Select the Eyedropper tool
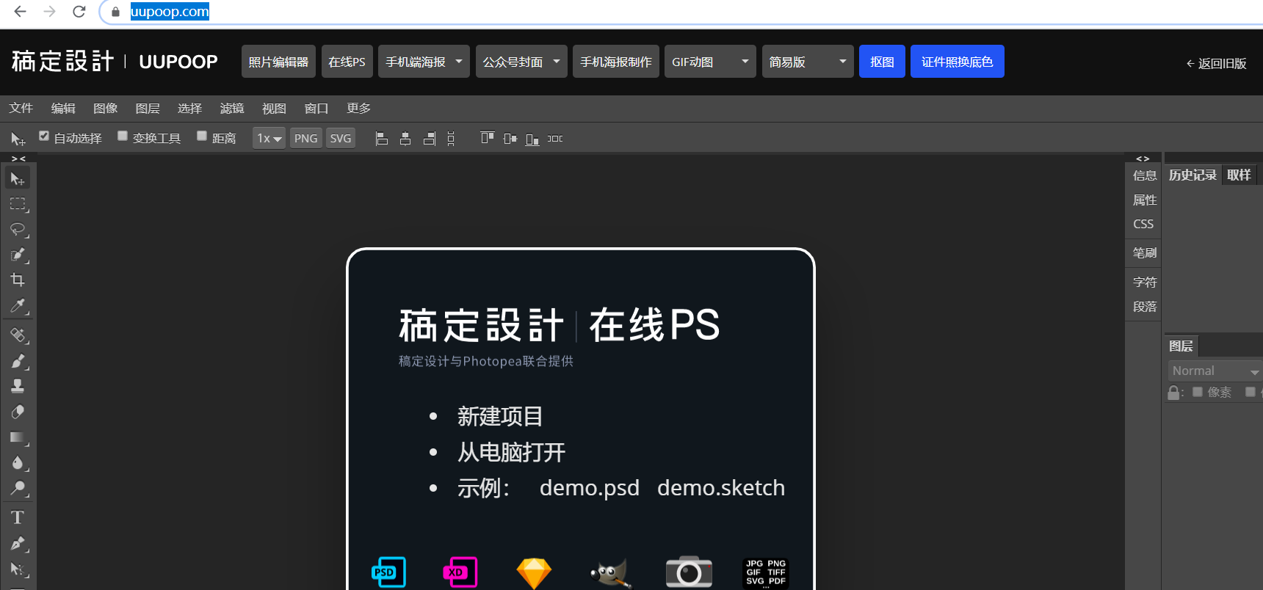 coord(18,305)
